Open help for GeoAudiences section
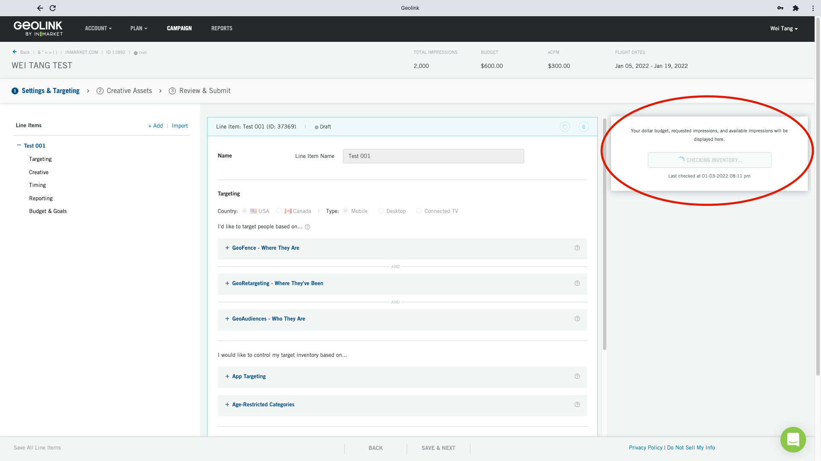The width and height of the screenshot is (821, 461). pyautogui.click(x=577, y=319)
